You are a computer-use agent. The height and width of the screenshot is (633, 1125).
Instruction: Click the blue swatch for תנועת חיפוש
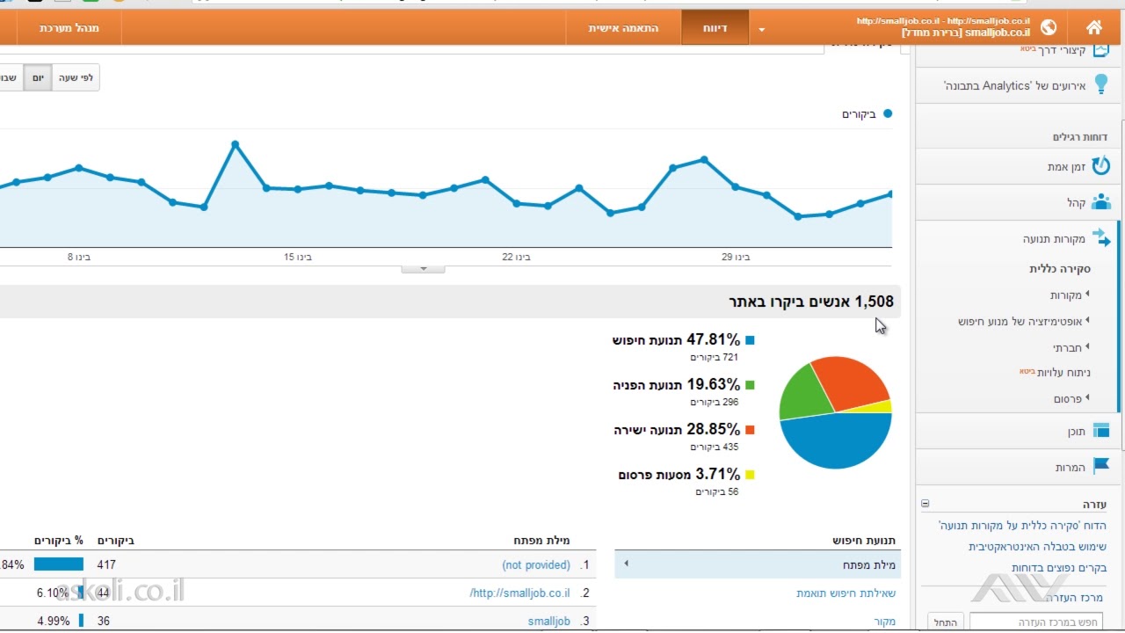click(x=750, y=339)
